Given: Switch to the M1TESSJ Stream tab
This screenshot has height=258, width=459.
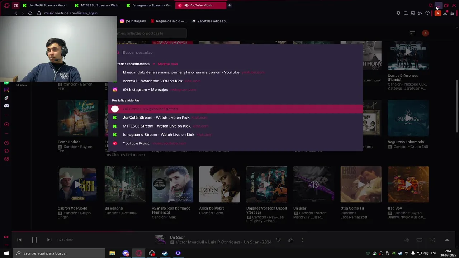Looking at the screenshot, I should pyautogui.click(x=97, y=5).
